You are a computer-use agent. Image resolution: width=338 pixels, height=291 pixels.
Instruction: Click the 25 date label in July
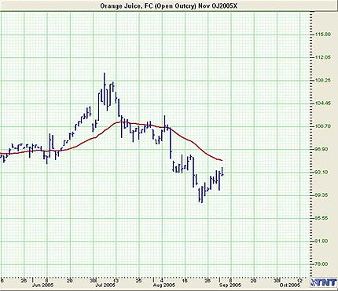point(139,280)
